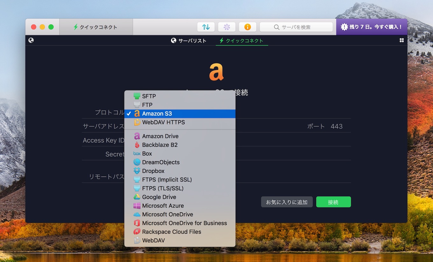Click inside the サーバを検索 search field
Viewport: 433px width, 262px height.
[296, 27]
